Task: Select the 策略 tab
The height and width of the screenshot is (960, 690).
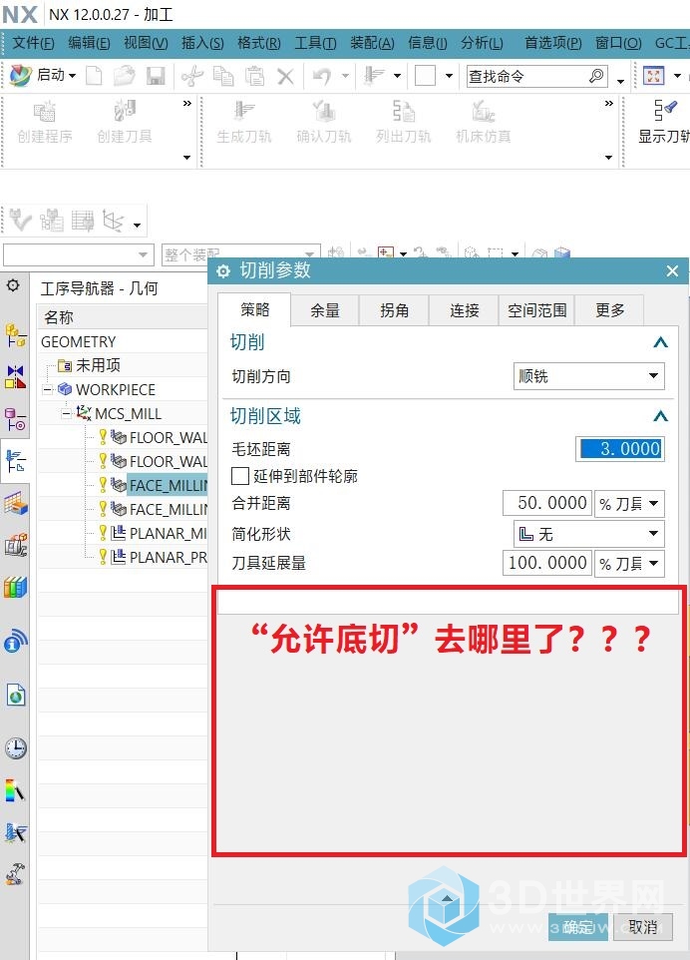Action: click(x=254, y=309)
